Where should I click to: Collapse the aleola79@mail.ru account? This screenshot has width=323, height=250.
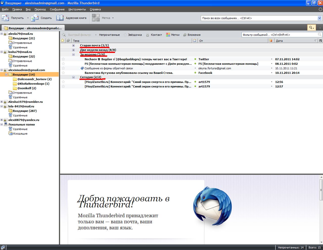[2, 34]
